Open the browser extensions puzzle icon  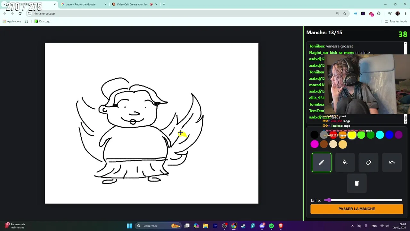[x=379, y=13]
